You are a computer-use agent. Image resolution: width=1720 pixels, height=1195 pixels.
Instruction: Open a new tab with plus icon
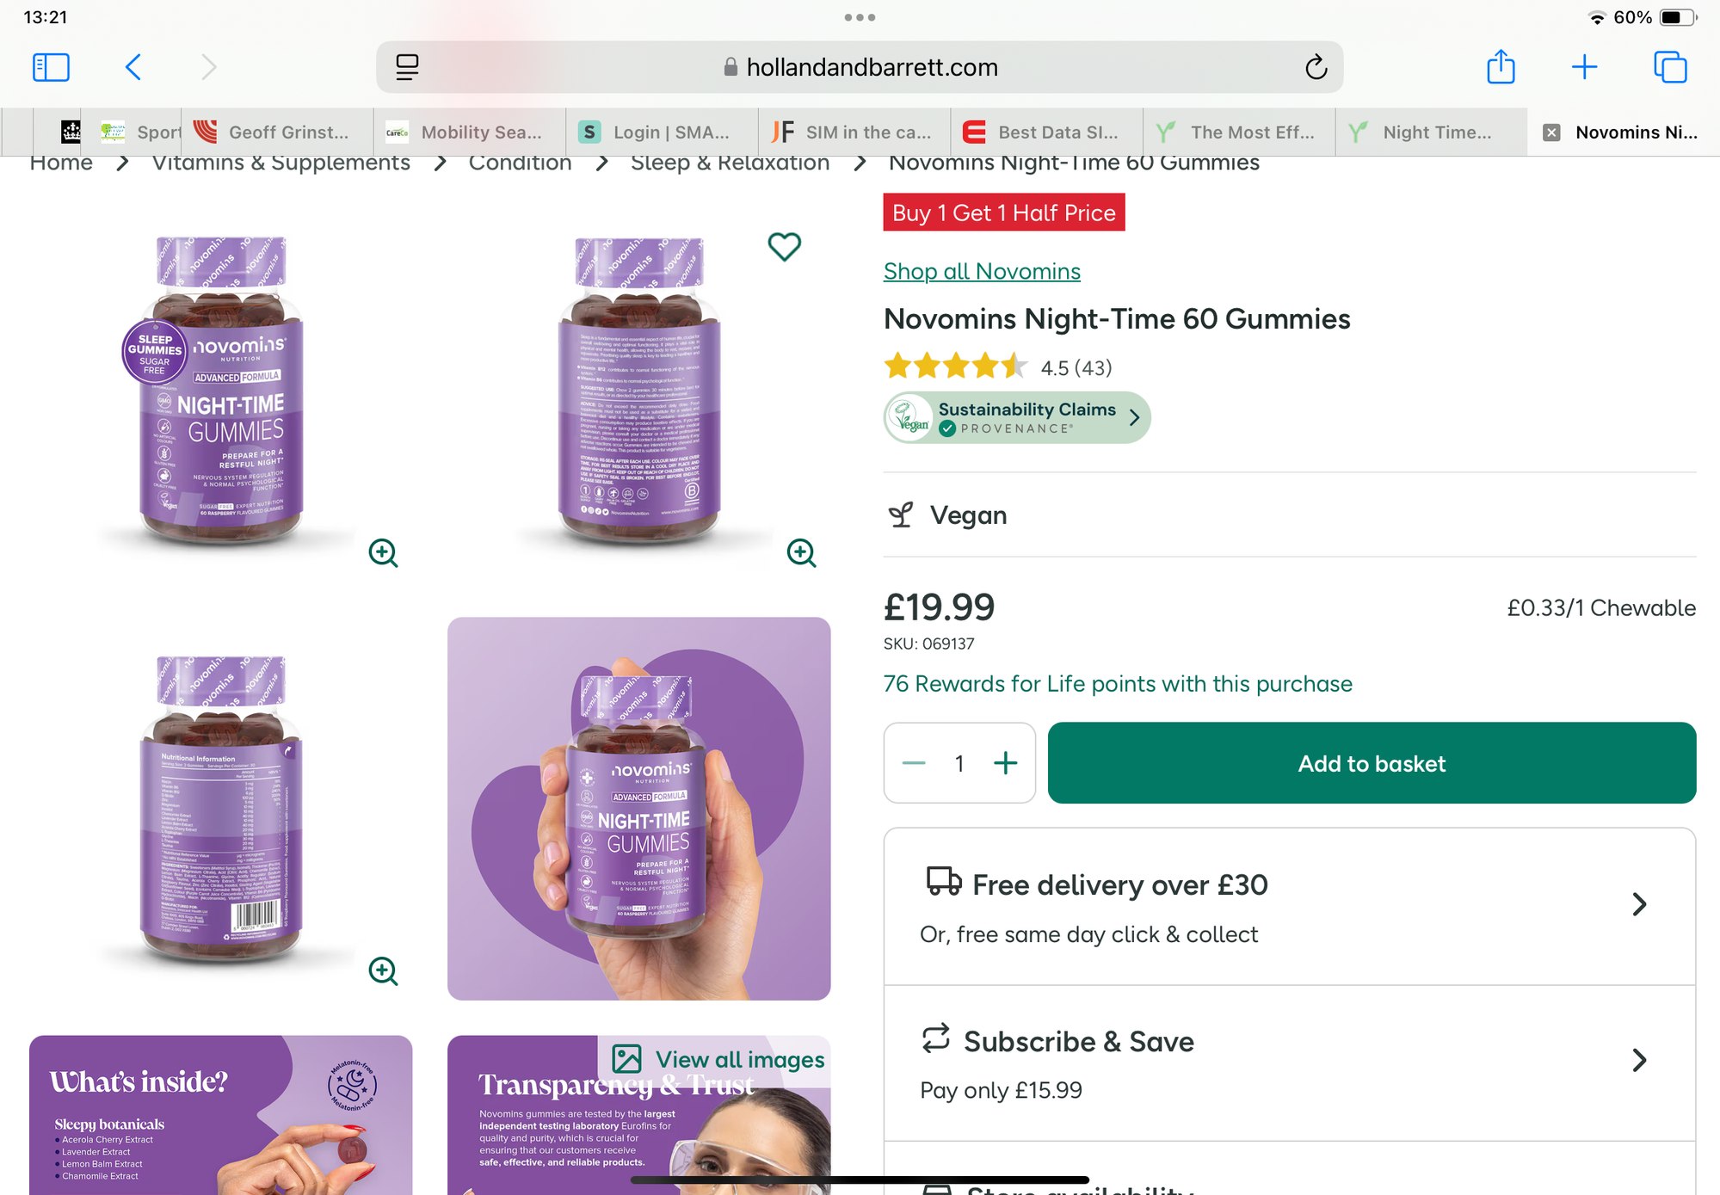(x=1584, y=67)
